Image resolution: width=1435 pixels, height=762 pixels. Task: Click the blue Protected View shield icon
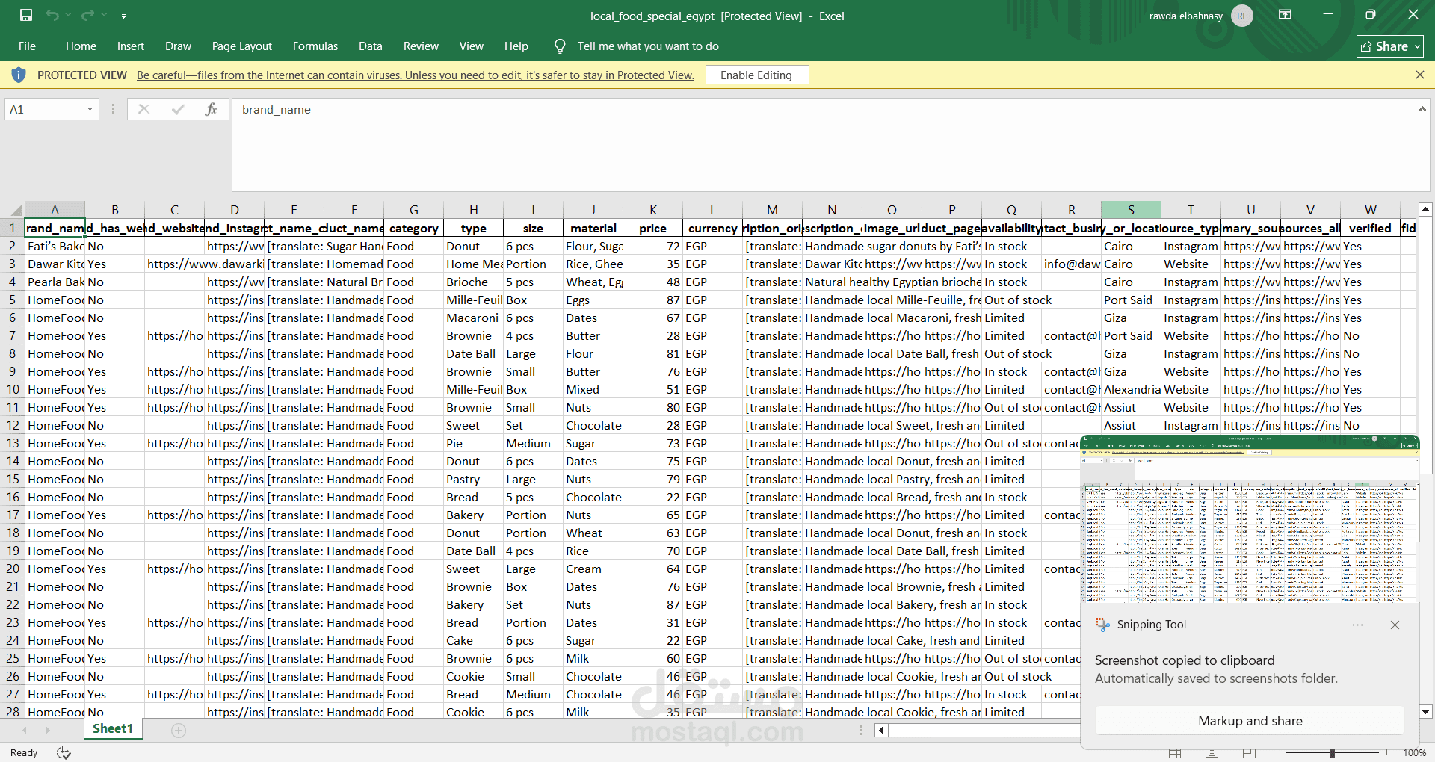pyautogui.click(x=19, y=75)
